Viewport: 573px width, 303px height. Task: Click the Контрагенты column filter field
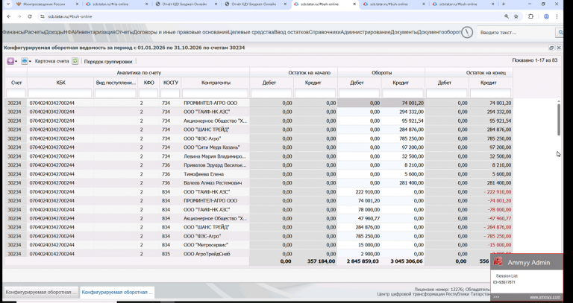pyautogui.click(x=215, y=94)
